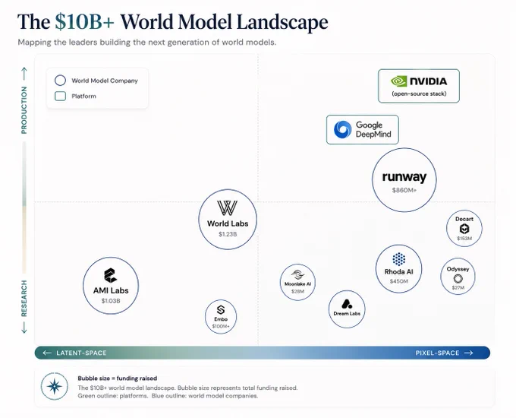The height and width of the screenshot is (418, 516).
Task: Click the Odyssey ring logo
Action: click(458, 279)
